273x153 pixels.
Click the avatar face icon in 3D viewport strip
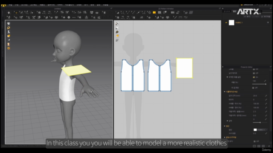click(9, 44)
